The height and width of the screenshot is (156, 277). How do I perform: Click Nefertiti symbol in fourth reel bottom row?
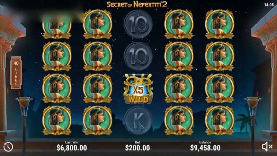pos(179,120)
